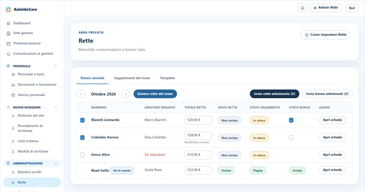Click the Ha lo sconto badge
The image size is (365, 192).
click(x=122, y=170)
